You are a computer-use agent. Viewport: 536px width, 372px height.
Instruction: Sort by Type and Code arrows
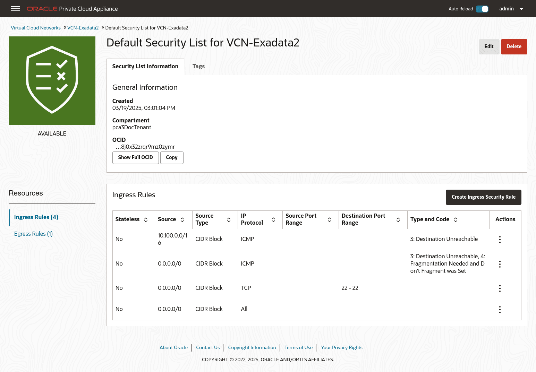pos(456,219)
